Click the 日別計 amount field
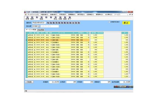 71,82
